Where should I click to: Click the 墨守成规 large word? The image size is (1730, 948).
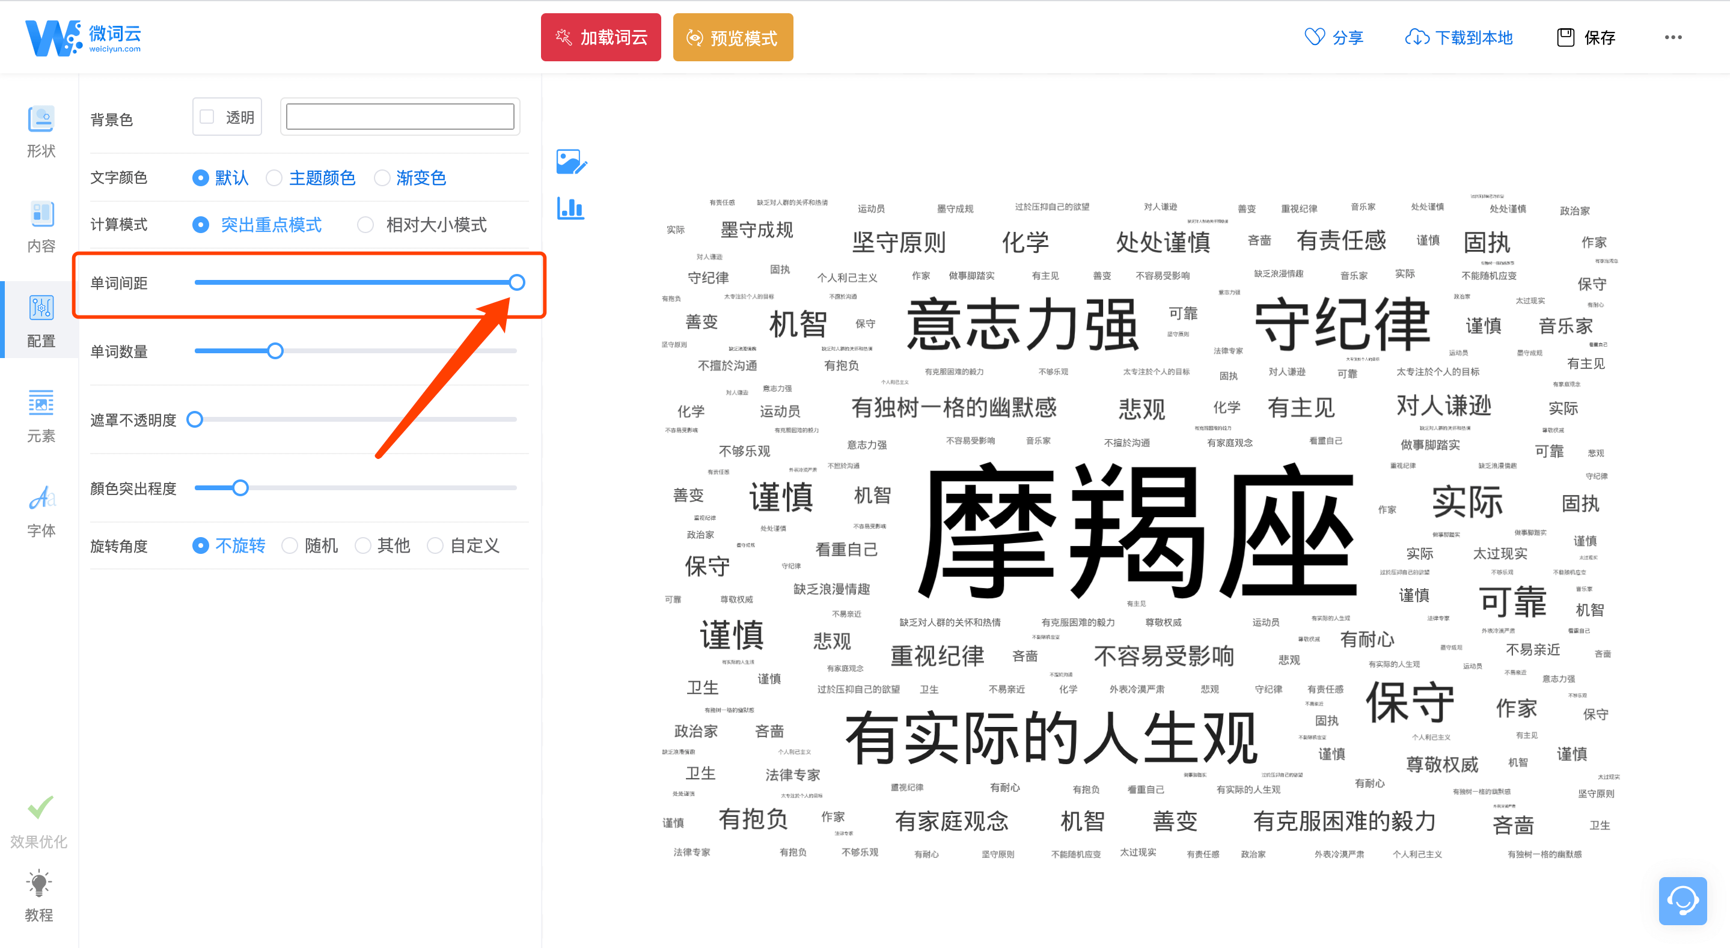pyautogui.click(x=756, y=229)
